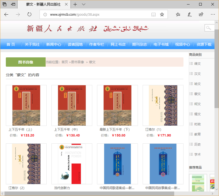Click the Set these tabs aside icon
Viewport: 219px width, 196px height.
pyautogui.click(x=13, y=4)
